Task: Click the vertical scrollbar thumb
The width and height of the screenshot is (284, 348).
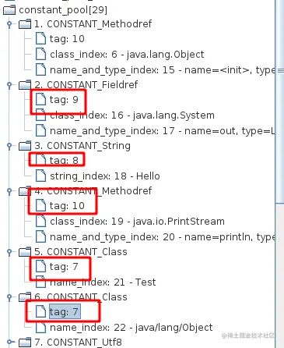Action: click(279, 101)
